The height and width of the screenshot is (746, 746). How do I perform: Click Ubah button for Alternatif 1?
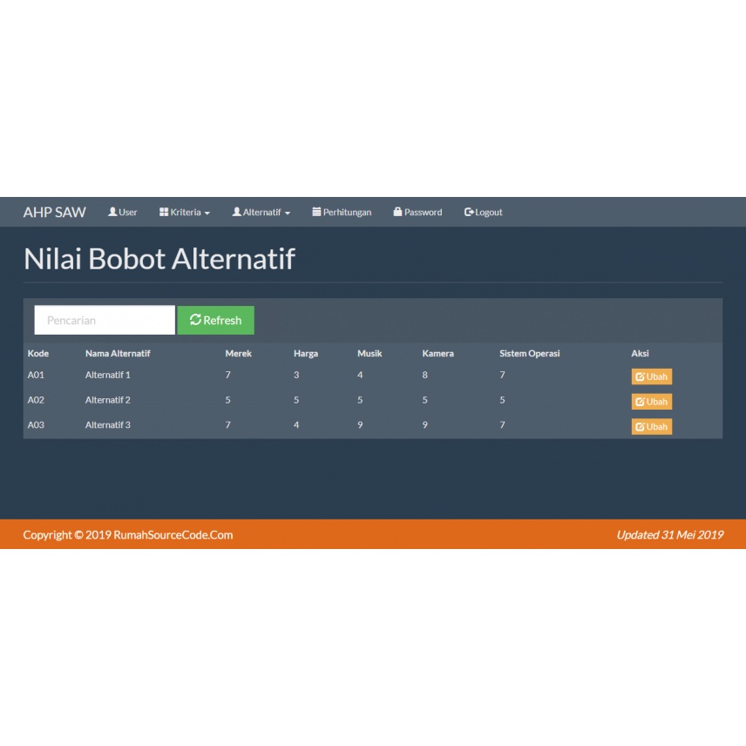coord(651,376)
